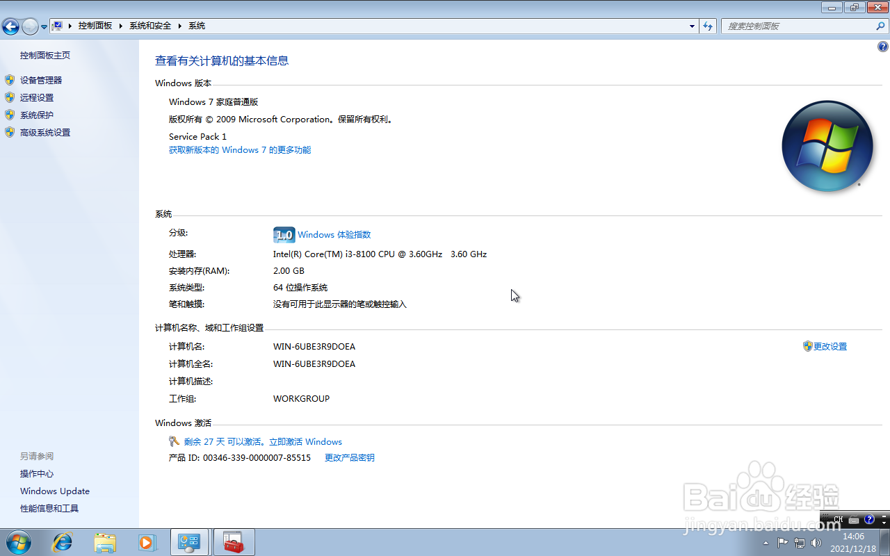Click the Forward navigation arrow button
Image resolution: width=890 pixels, height=556 pixels.
pyautogui.click(x=30, y=26)
